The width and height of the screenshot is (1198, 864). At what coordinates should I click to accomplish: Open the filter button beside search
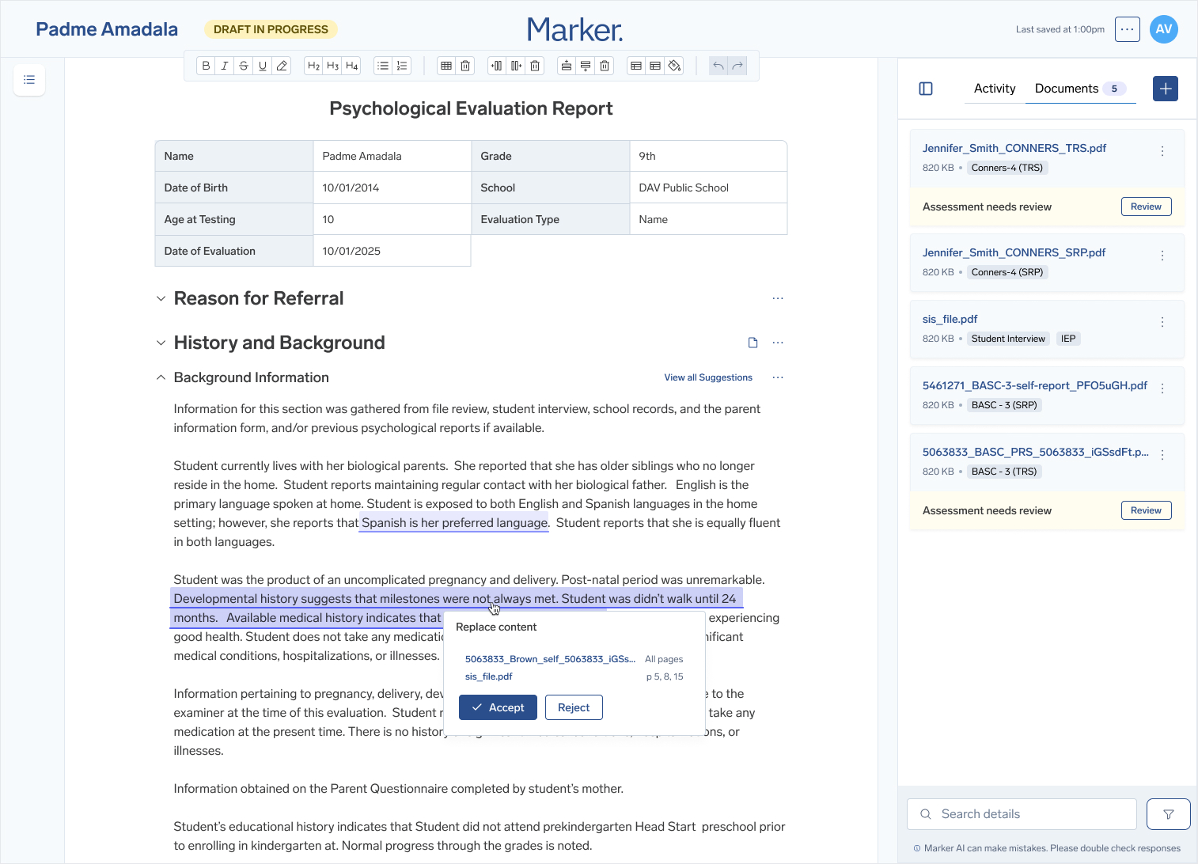pyautogui.click(x=1169, y=814)
